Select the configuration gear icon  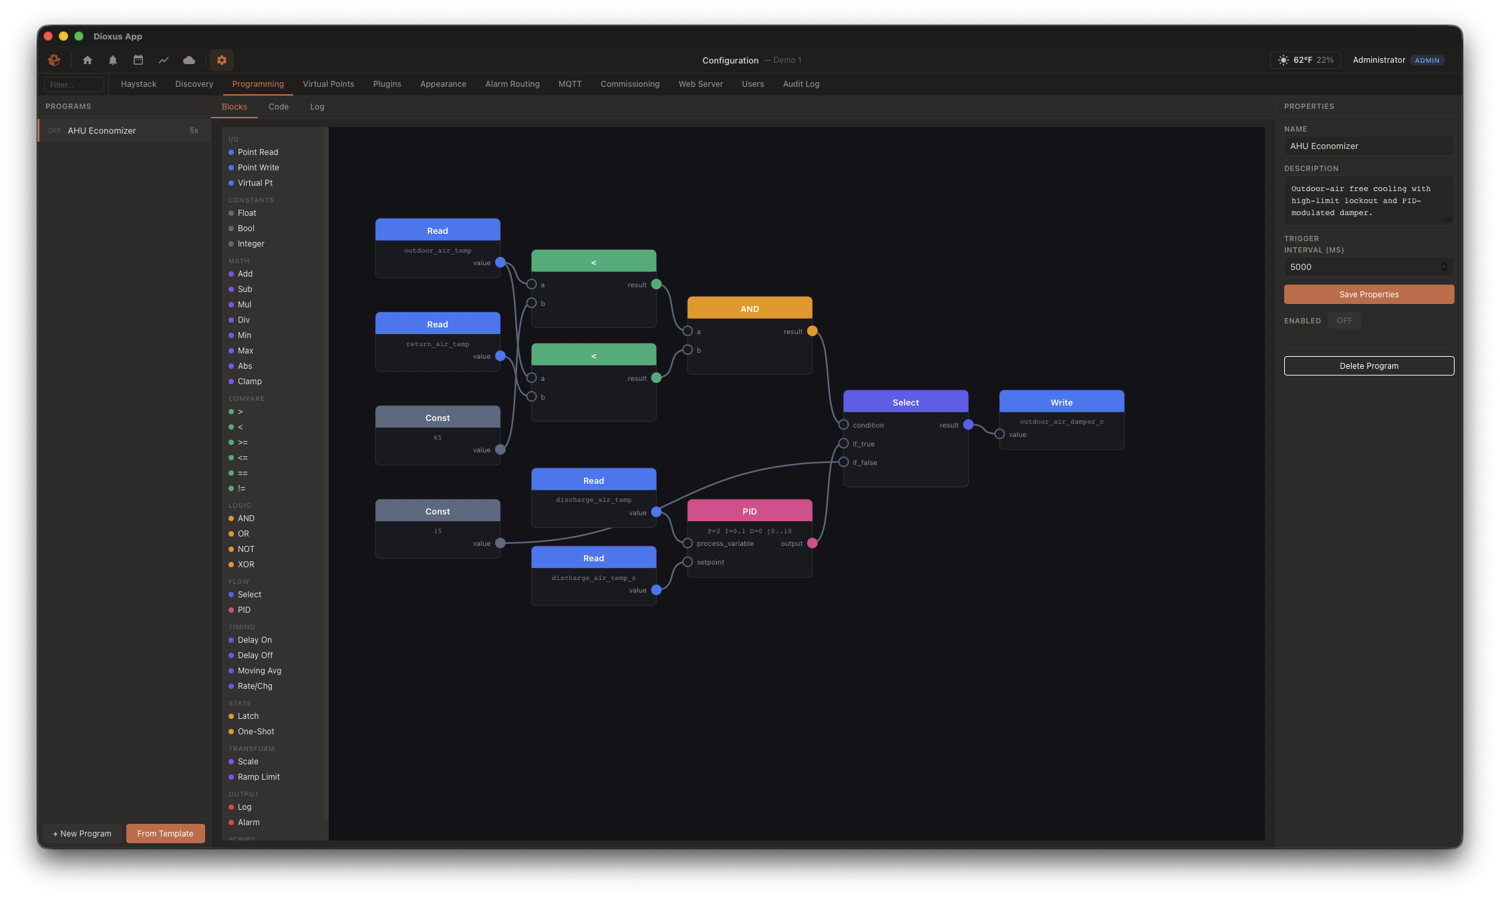(x=222, y=60)
